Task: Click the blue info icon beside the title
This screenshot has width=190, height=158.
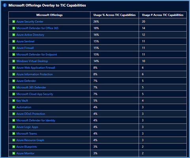Action: click(x=5, y=5)
